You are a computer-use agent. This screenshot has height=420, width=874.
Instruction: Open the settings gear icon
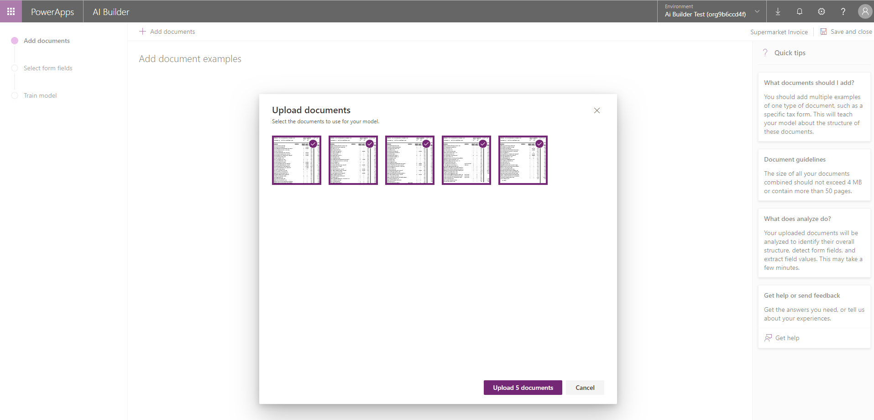(x=822, y=11)
